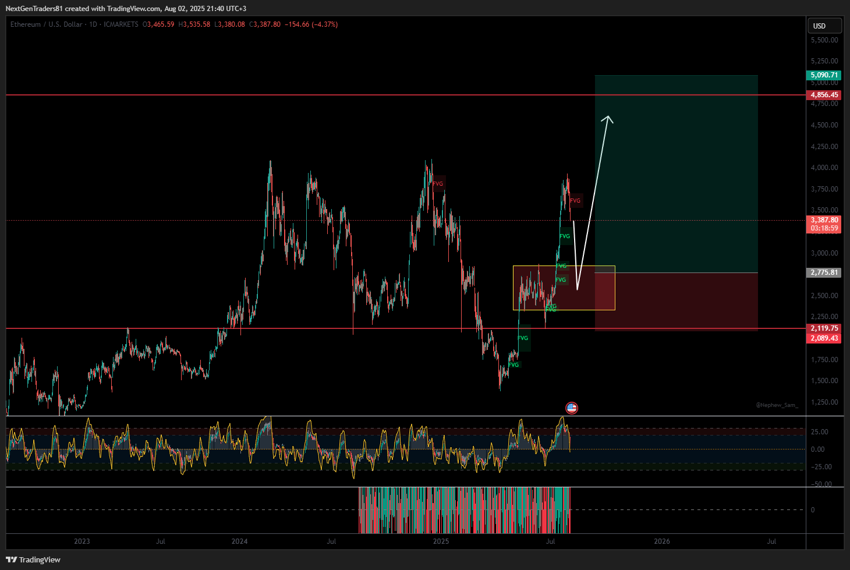Click the 1,250.00 price scale label
Image resolution: width=850 pixels, height=570 pixels.
(824, 402)
